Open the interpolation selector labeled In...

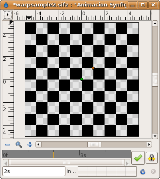pyautogui.click(x=71, y=171)
